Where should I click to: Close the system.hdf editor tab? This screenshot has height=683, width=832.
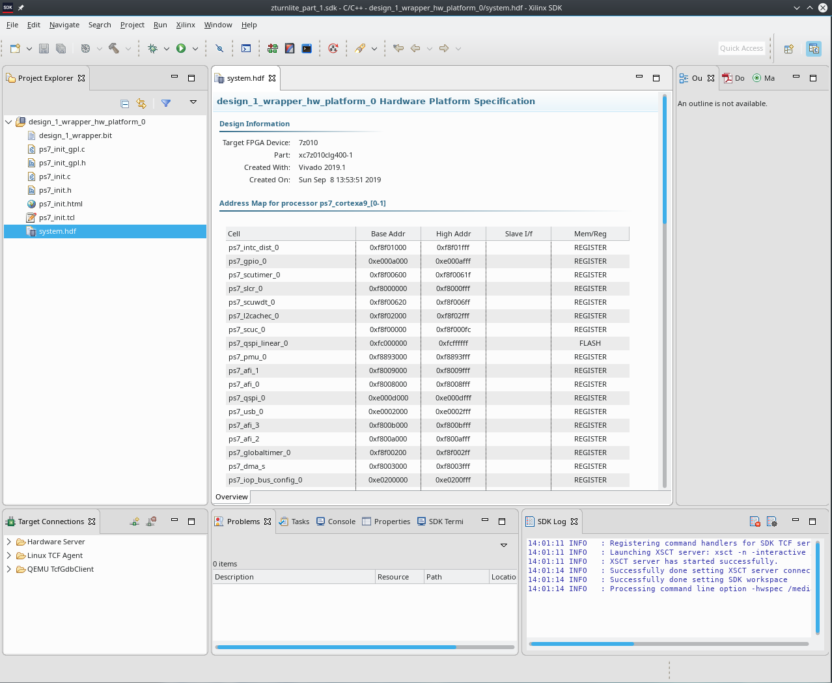pyautogui.click(x=272, y=78)
